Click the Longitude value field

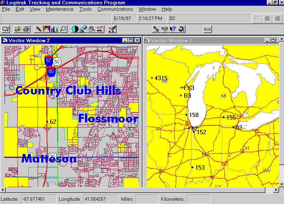pos(101,199)
